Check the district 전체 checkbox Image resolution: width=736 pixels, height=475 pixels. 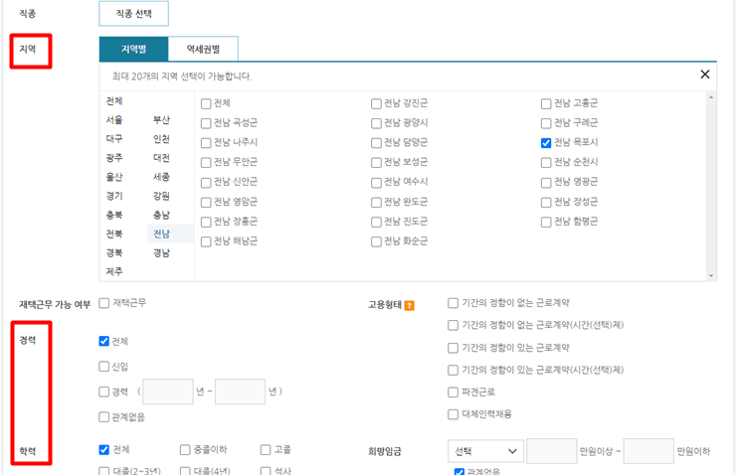click(206, 103)
